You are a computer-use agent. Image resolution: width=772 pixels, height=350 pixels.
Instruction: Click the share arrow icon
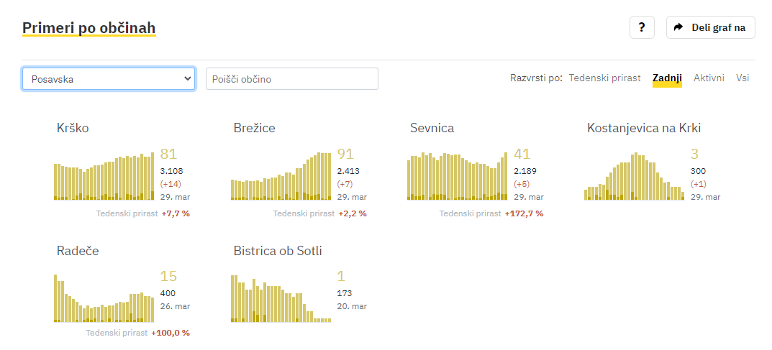(x=678, y=27)
